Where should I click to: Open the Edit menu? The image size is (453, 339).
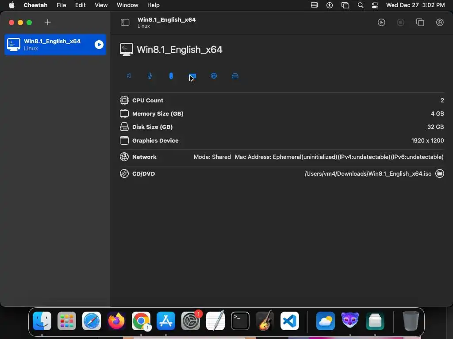tap(81, 5)
